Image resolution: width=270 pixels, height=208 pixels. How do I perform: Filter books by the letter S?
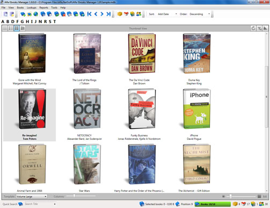click(x=50, y=21)
